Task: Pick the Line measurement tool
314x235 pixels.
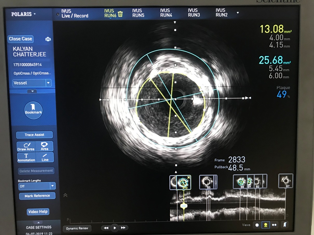Action: pyautogui.click(x=45, y=157)
